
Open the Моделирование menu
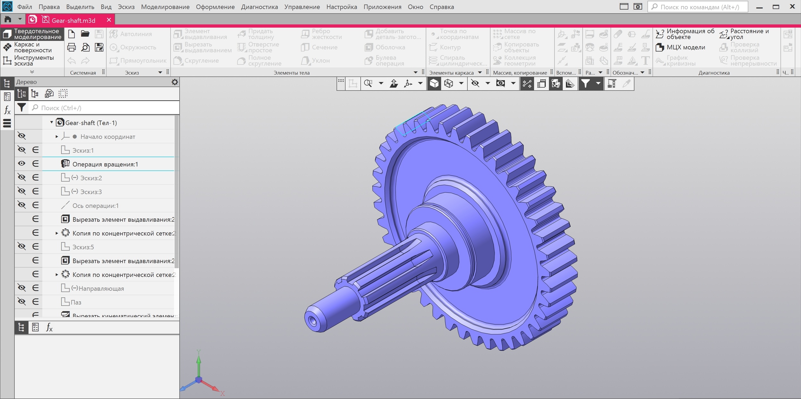click(x=166, y=6)
